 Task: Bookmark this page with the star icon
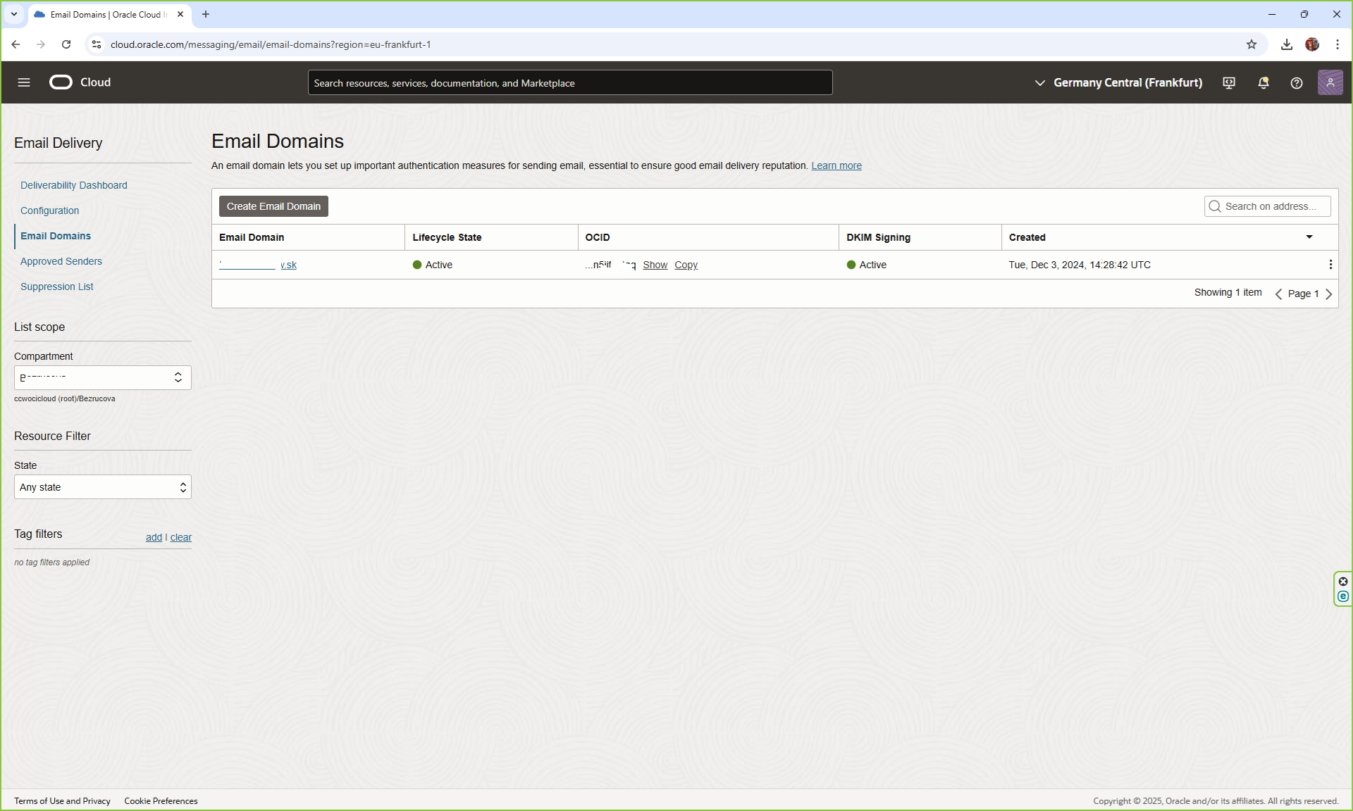[1252, 44]
